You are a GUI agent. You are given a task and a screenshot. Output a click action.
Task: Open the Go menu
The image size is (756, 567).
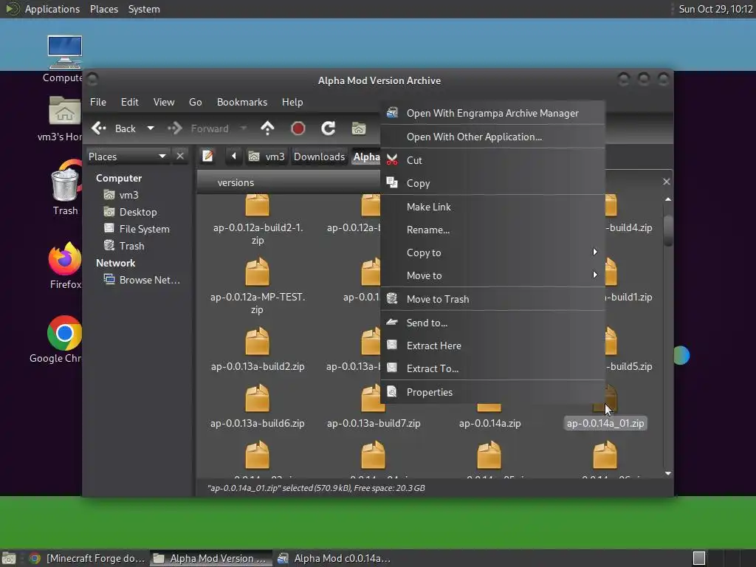(x=195, y=102)
